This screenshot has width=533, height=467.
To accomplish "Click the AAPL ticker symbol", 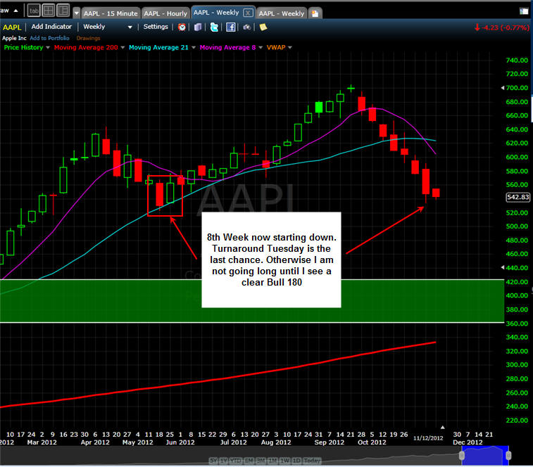I will point(12,27).
